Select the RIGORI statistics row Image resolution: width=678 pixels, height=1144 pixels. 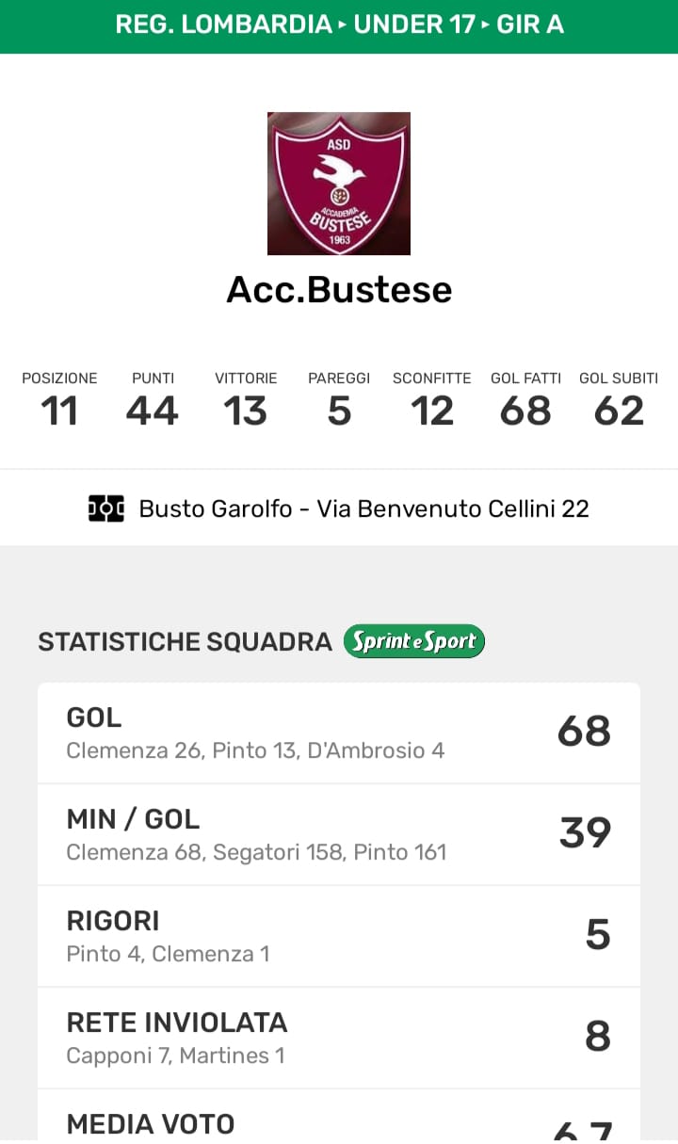[x=339, y=936]
